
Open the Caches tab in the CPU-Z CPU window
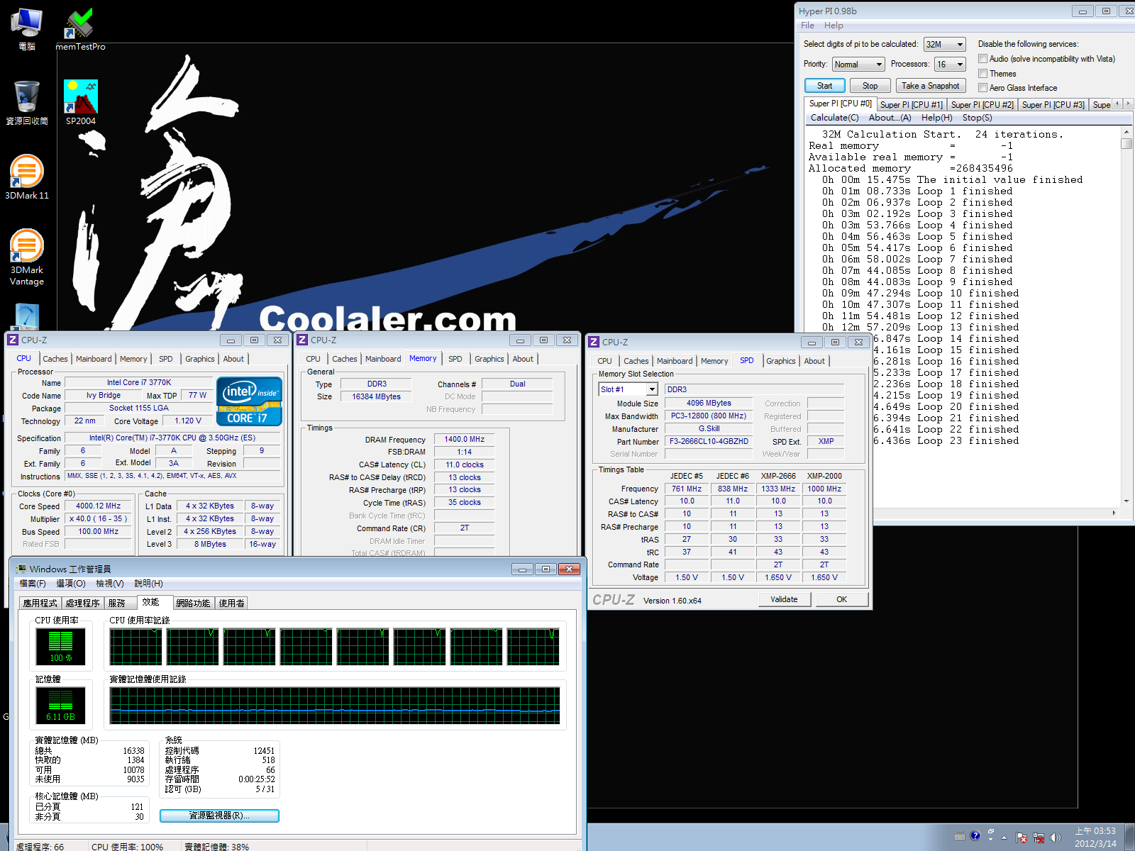click(x=55, y=359)
